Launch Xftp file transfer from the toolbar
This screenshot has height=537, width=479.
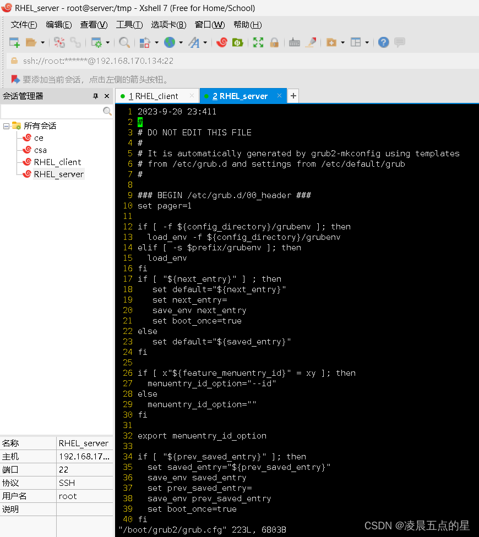[x=238, y=42]
